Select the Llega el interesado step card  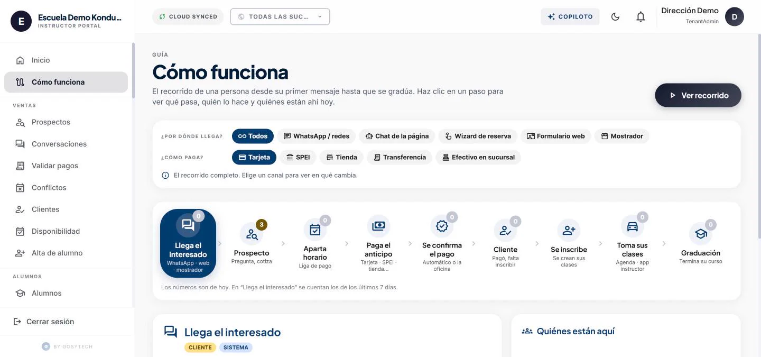pyautogui.click(x=188, y=243)
